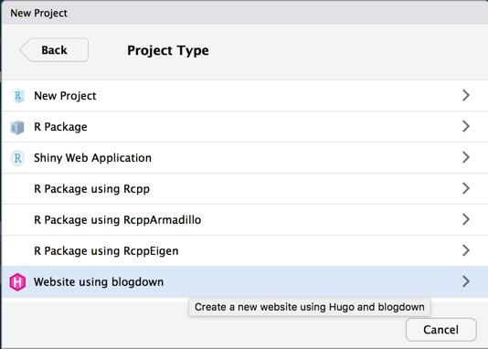Screen dimensions: 488x349
Task: Select the New Project list entry
Action: tap(245, 96)
